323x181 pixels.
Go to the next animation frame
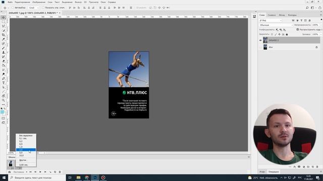click(x=45, y=172)
